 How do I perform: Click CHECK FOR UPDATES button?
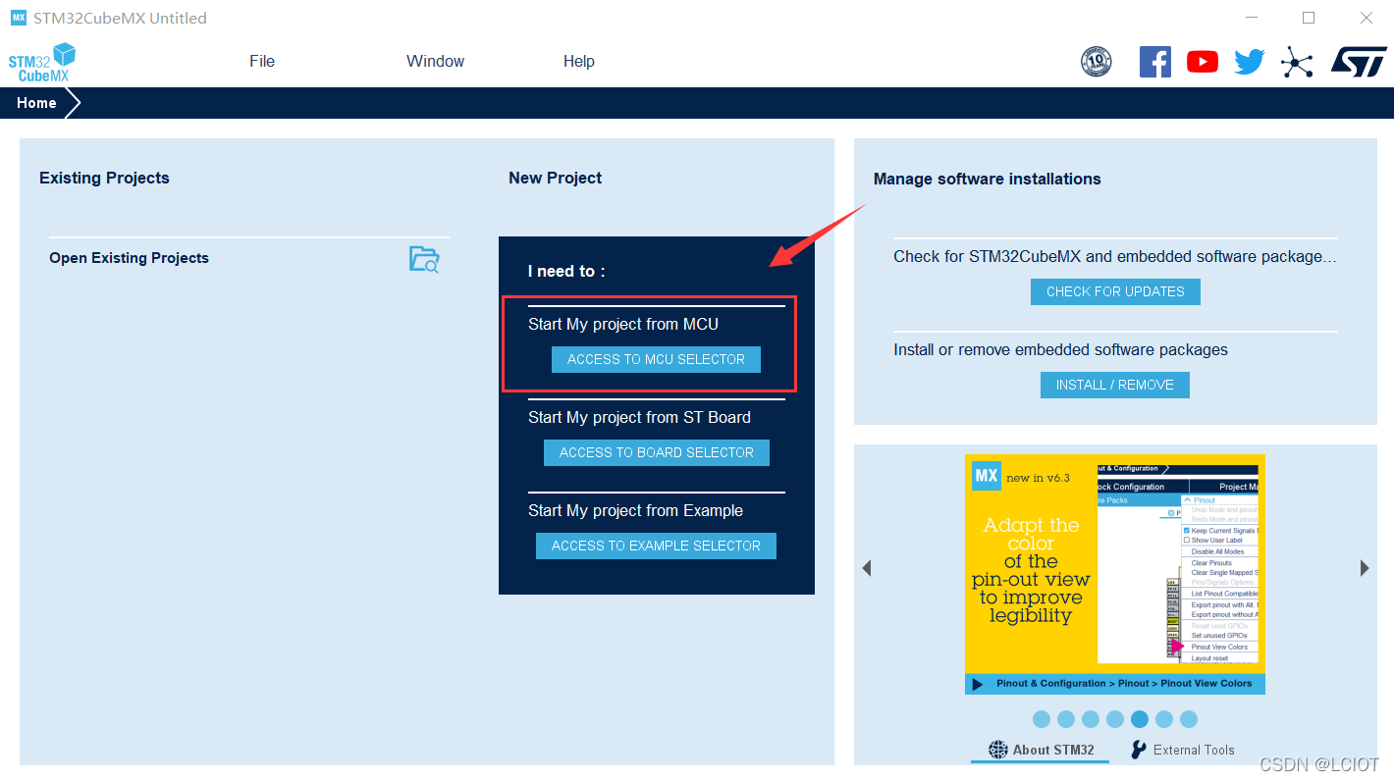click(1115, 291)
